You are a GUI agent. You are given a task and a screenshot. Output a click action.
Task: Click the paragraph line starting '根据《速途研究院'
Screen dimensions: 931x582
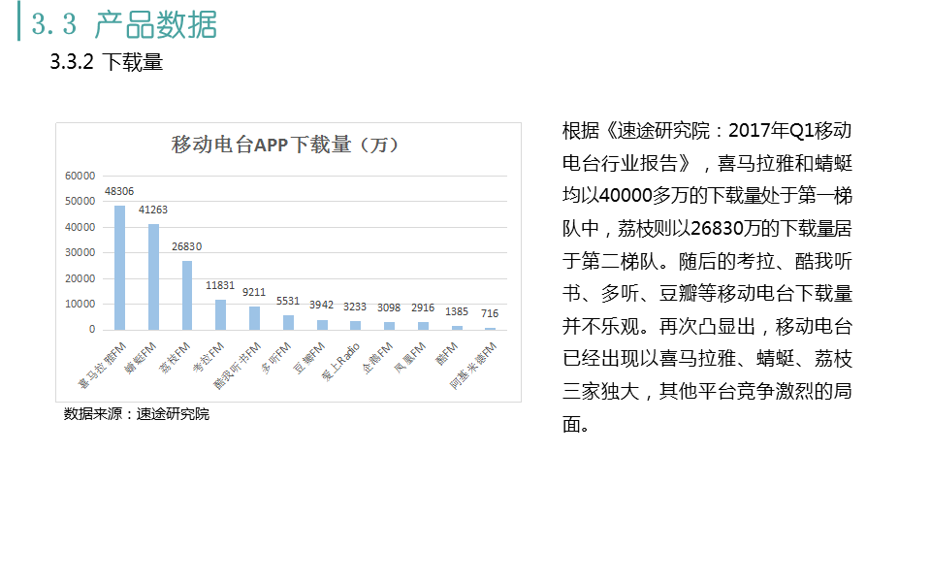click(707, 130)
